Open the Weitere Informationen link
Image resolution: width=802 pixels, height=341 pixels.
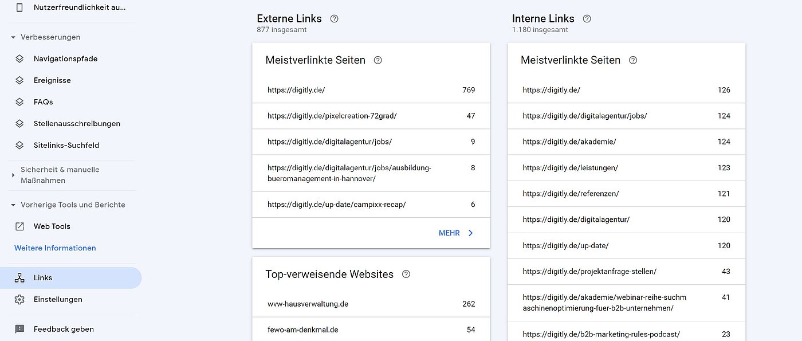[55, 248]
